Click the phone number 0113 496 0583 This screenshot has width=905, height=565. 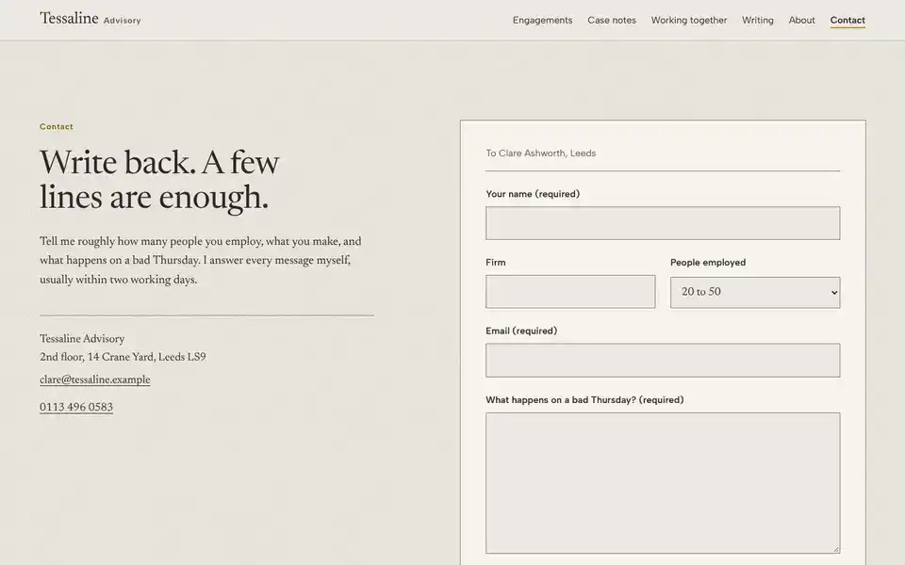76,407
